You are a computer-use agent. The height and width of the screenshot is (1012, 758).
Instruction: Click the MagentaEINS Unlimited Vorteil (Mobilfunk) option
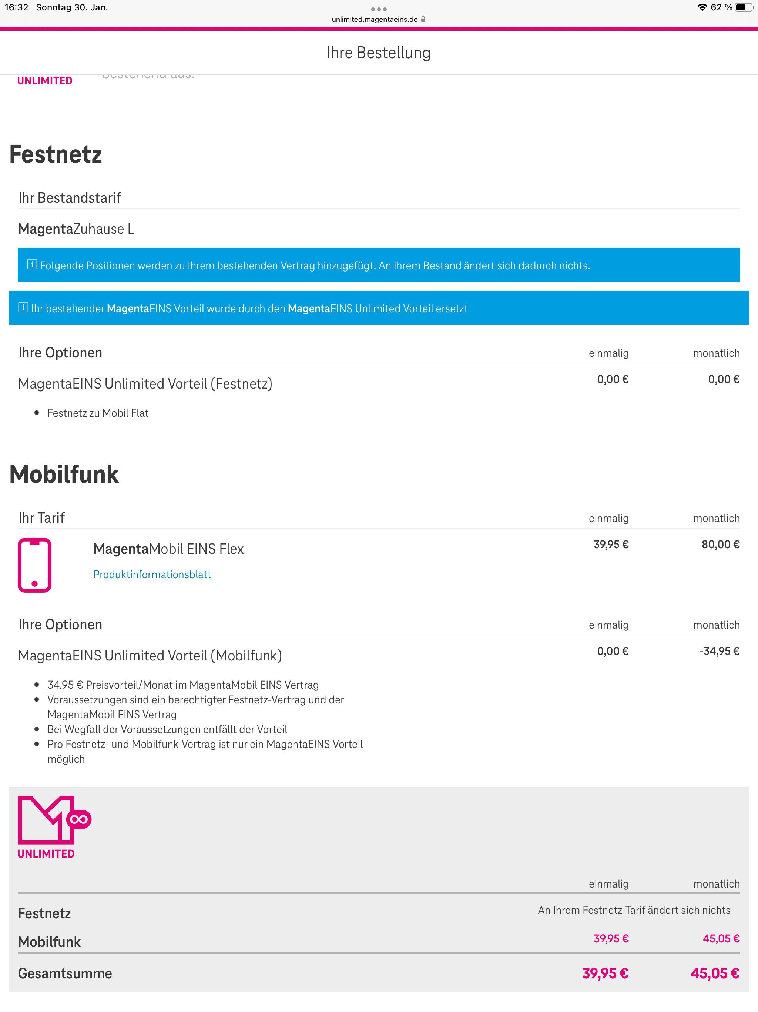tap(150, 656)
